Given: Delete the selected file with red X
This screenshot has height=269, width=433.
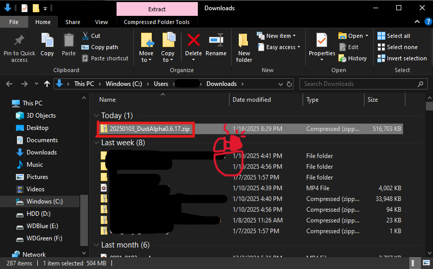Looking at the screenshot, I should tap(194, 48).
